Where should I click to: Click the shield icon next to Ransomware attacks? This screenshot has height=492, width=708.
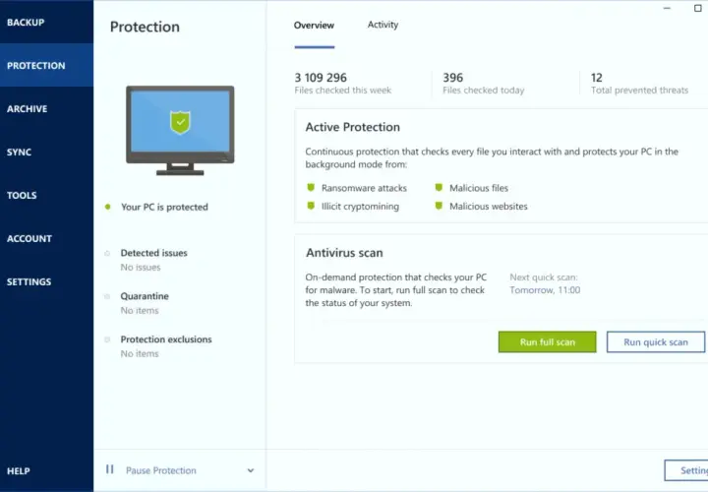[x=311, y=188]
